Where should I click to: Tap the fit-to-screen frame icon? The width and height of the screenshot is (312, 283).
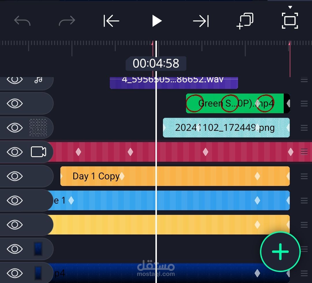click(290, 21)
